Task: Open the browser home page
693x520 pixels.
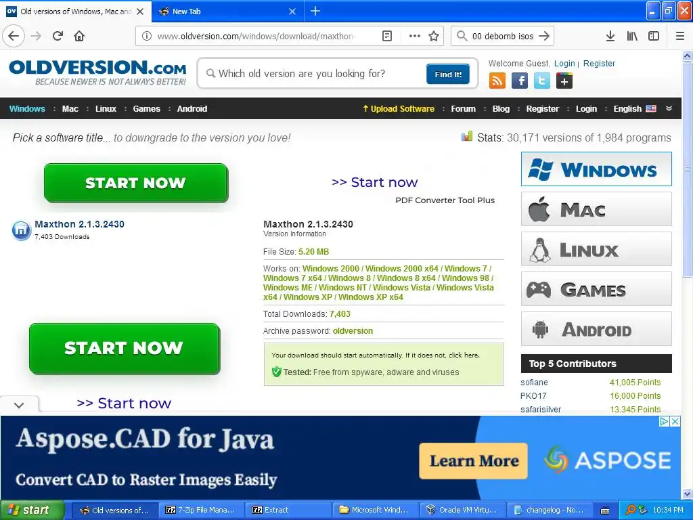Action: pyautogui.click(x=79, y=36)
